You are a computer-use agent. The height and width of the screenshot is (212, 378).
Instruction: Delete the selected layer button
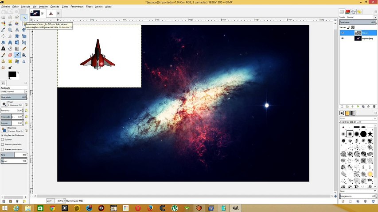(374, 106)
